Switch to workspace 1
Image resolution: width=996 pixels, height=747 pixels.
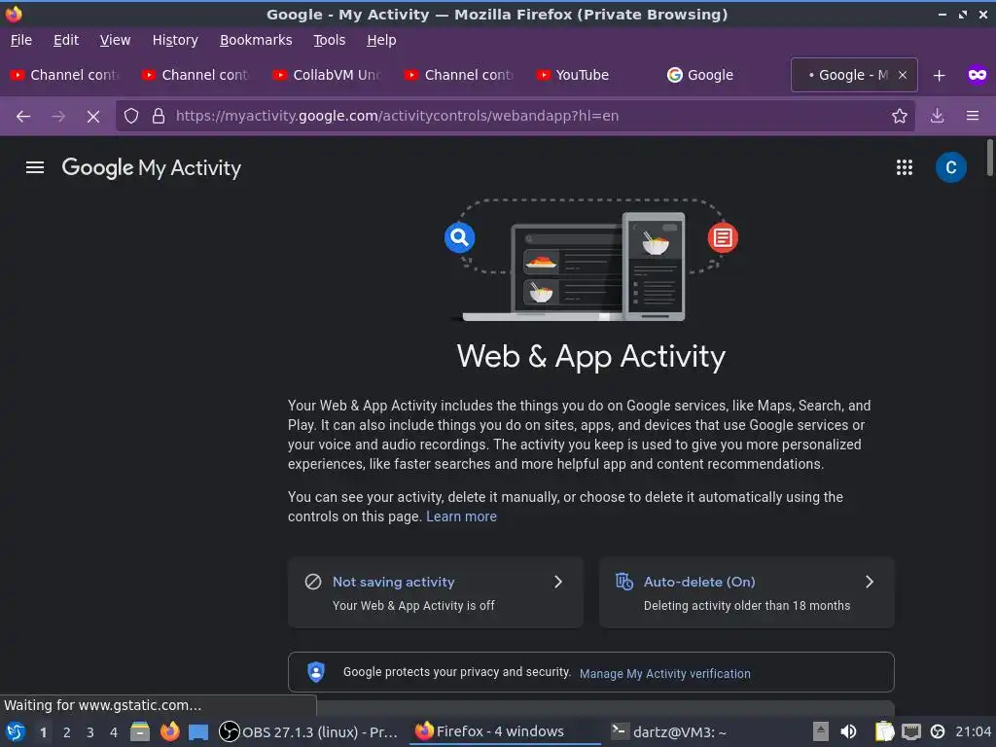tap(43, 732)
